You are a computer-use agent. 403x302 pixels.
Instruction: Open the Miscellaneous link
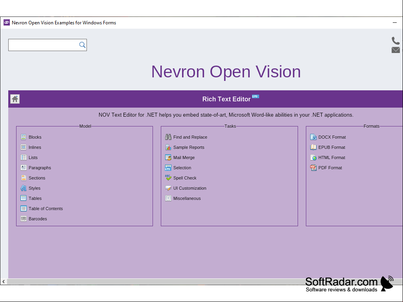[x=187, y=198]
